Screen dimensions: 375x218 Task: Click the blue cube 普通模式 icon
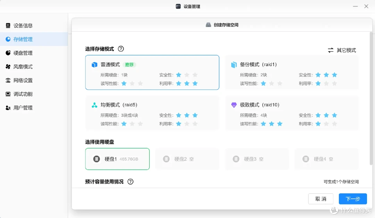(x=94, y=65)
